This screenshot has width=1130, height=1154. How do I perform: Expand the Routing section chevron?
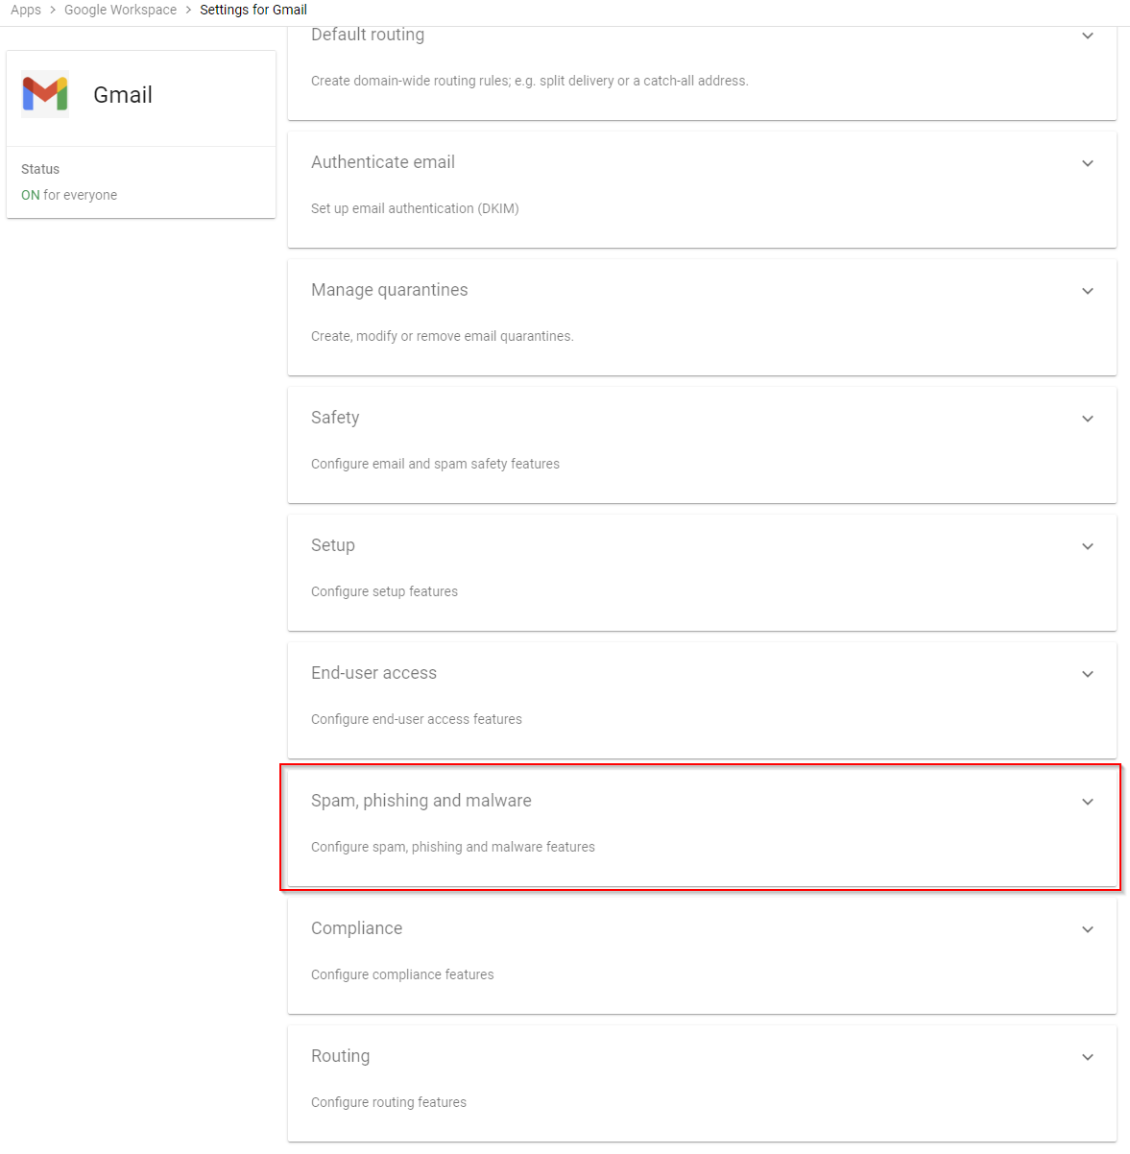[x=1088, y=1057]
